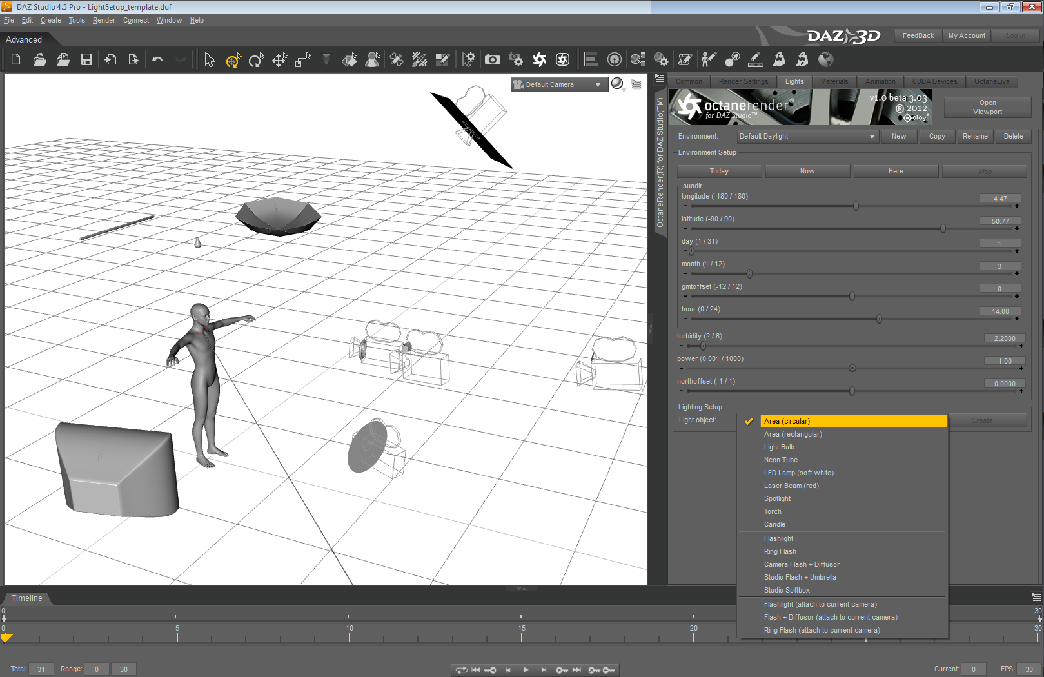Go to the next keyframe
This screenshot has height=677, width=1044.
click(562, 670)
